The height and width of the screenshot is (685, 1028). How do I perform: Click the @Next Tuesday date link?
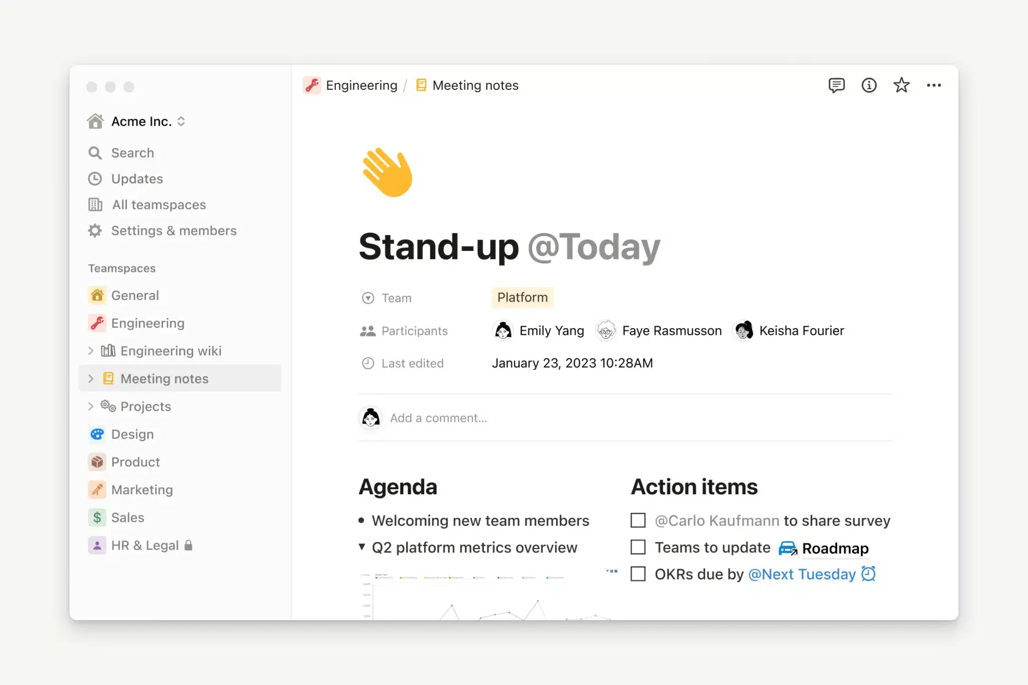coord(801,574)
